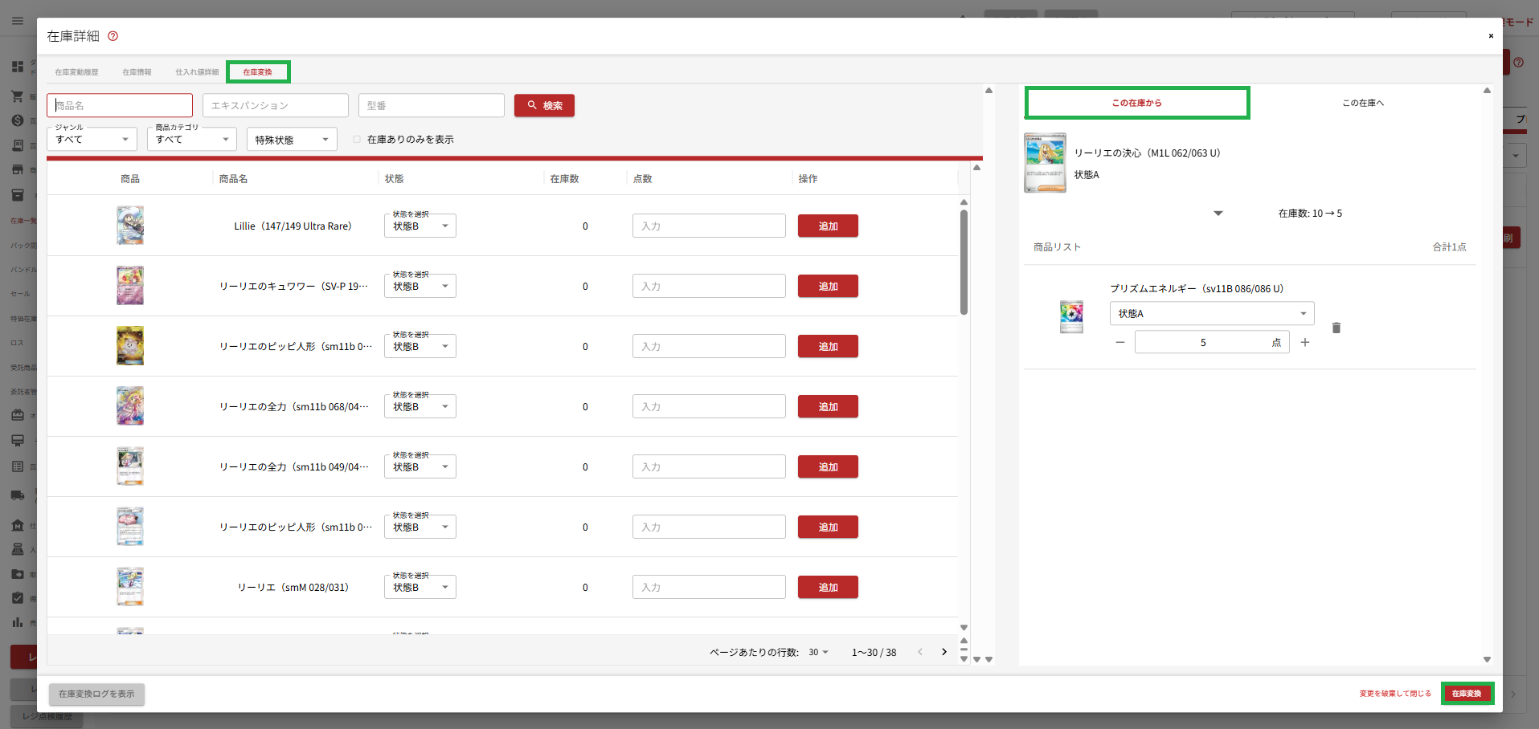Select the この在庫へ tab
The height and width of the screenshot is (729, 1539).
pyautogui.click(x=1362, y=103)
